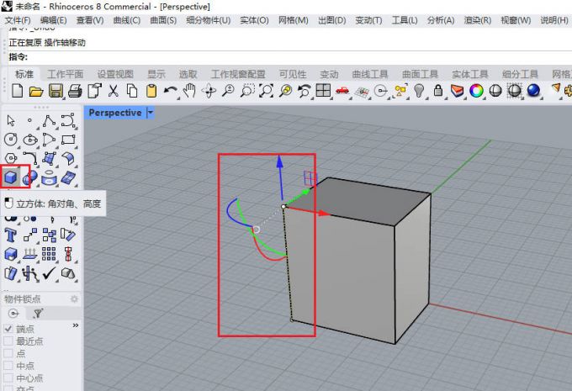Click the Zoom magnifier icon

click(228, 91)
